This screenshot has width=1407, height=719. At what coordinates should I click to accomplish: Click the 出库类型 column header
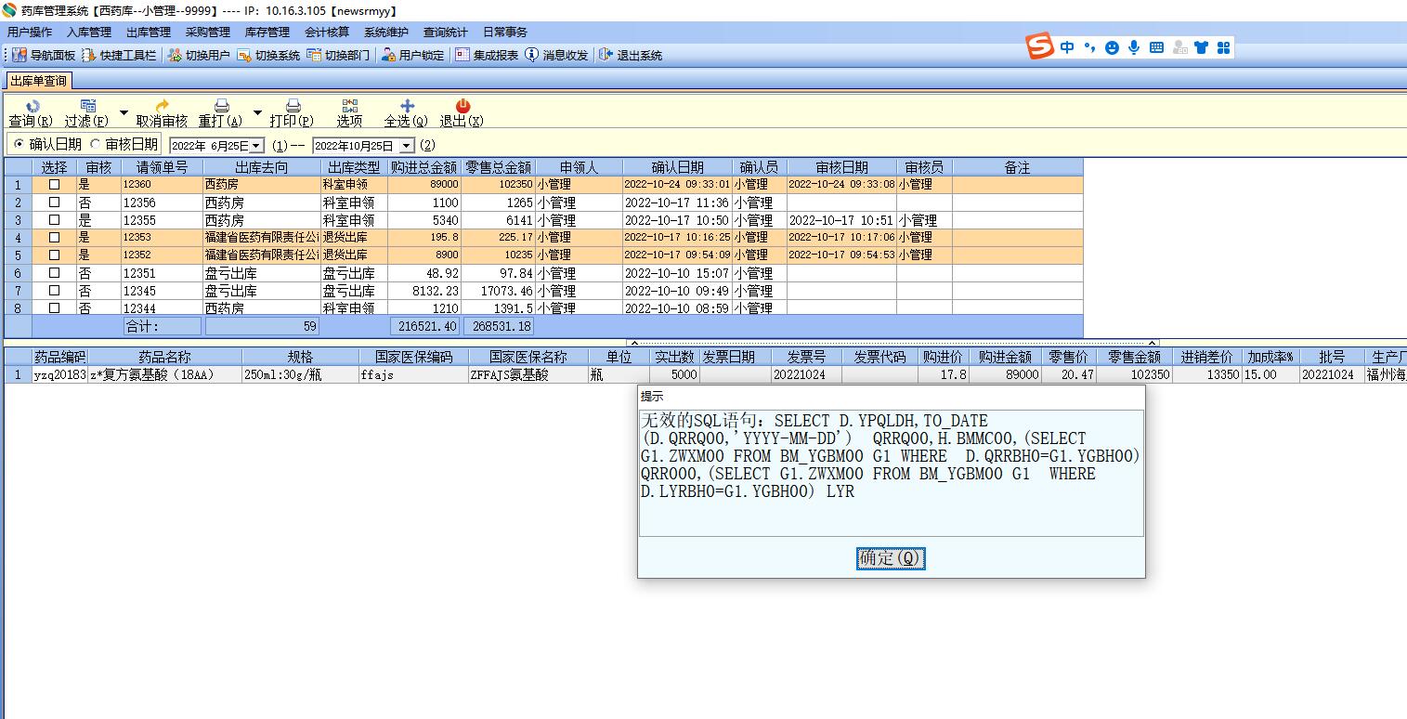354,167
